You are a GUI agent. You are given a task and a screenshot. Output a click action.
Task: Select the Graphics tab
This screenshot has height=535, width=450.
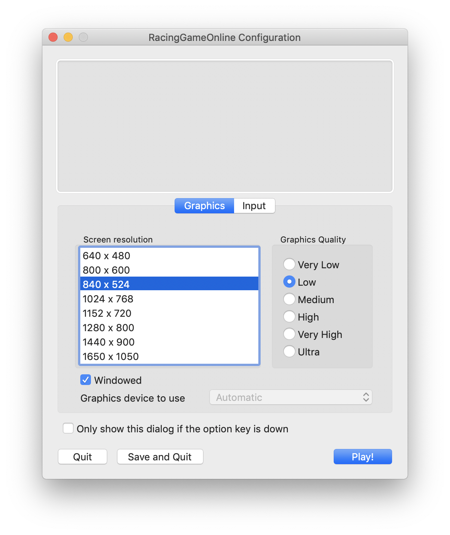[205, 206]
